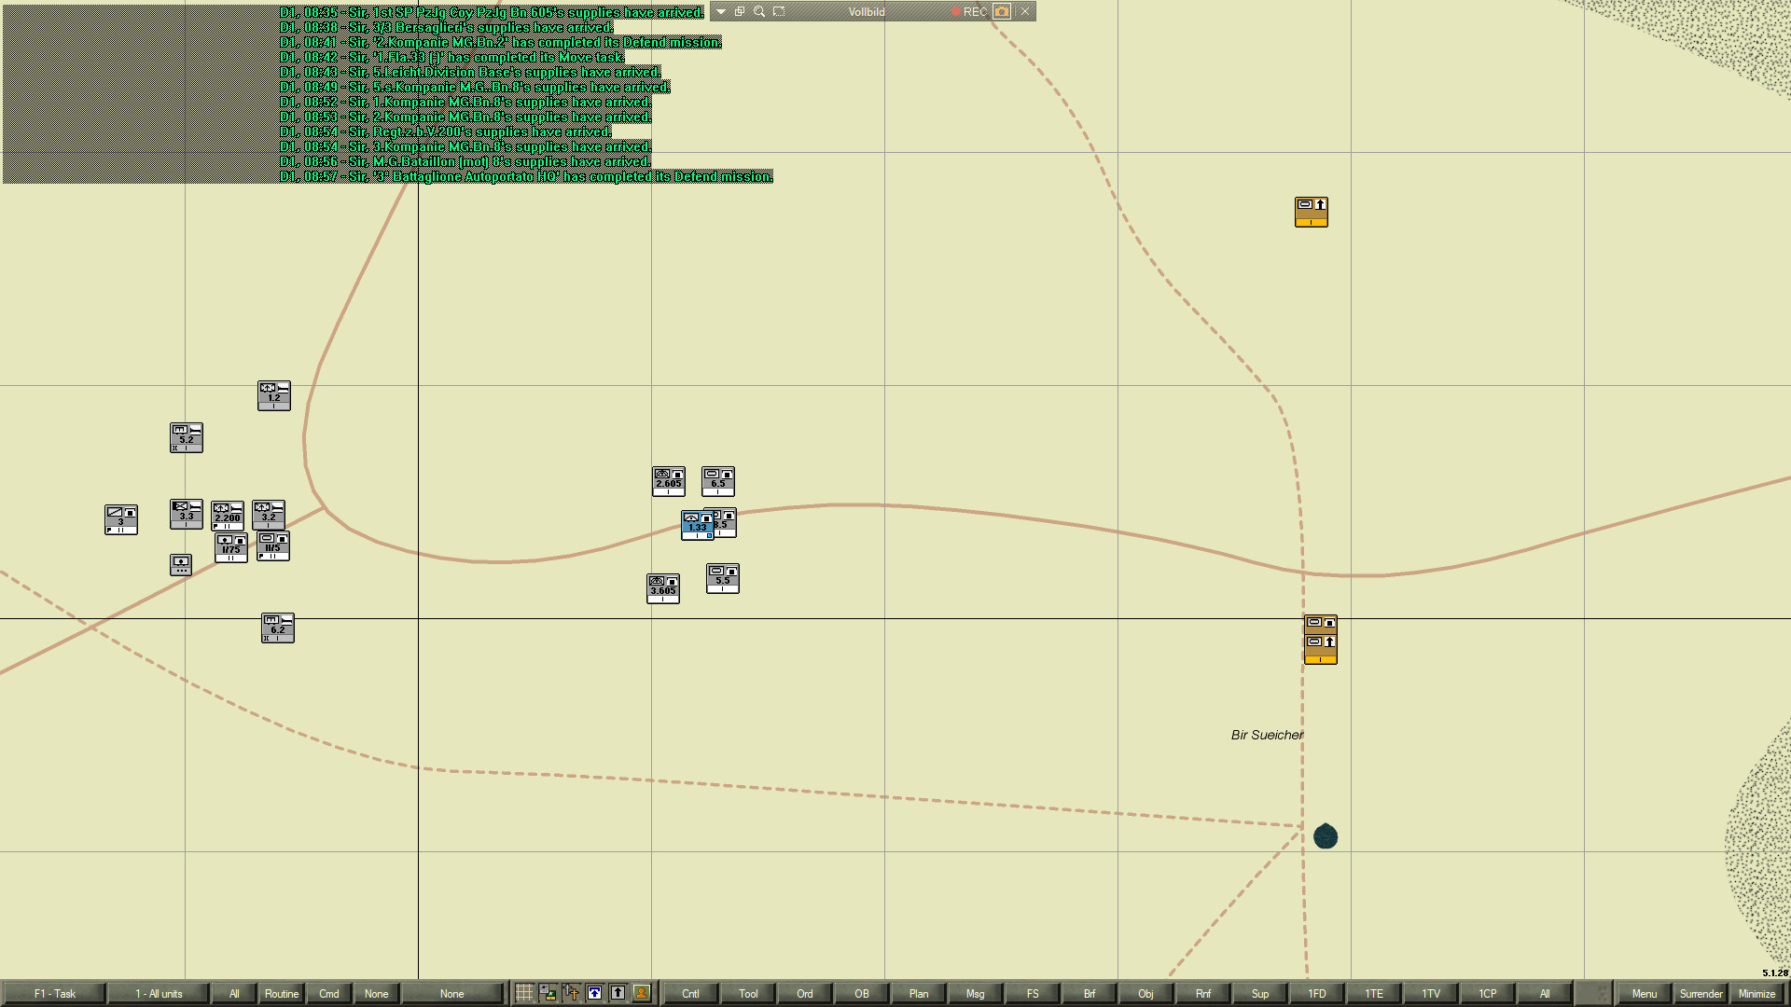Open the capture bar dropdown arrow
This screenshot has width=1791, height=1007.
pyautogui.click(x=721, y=11)
